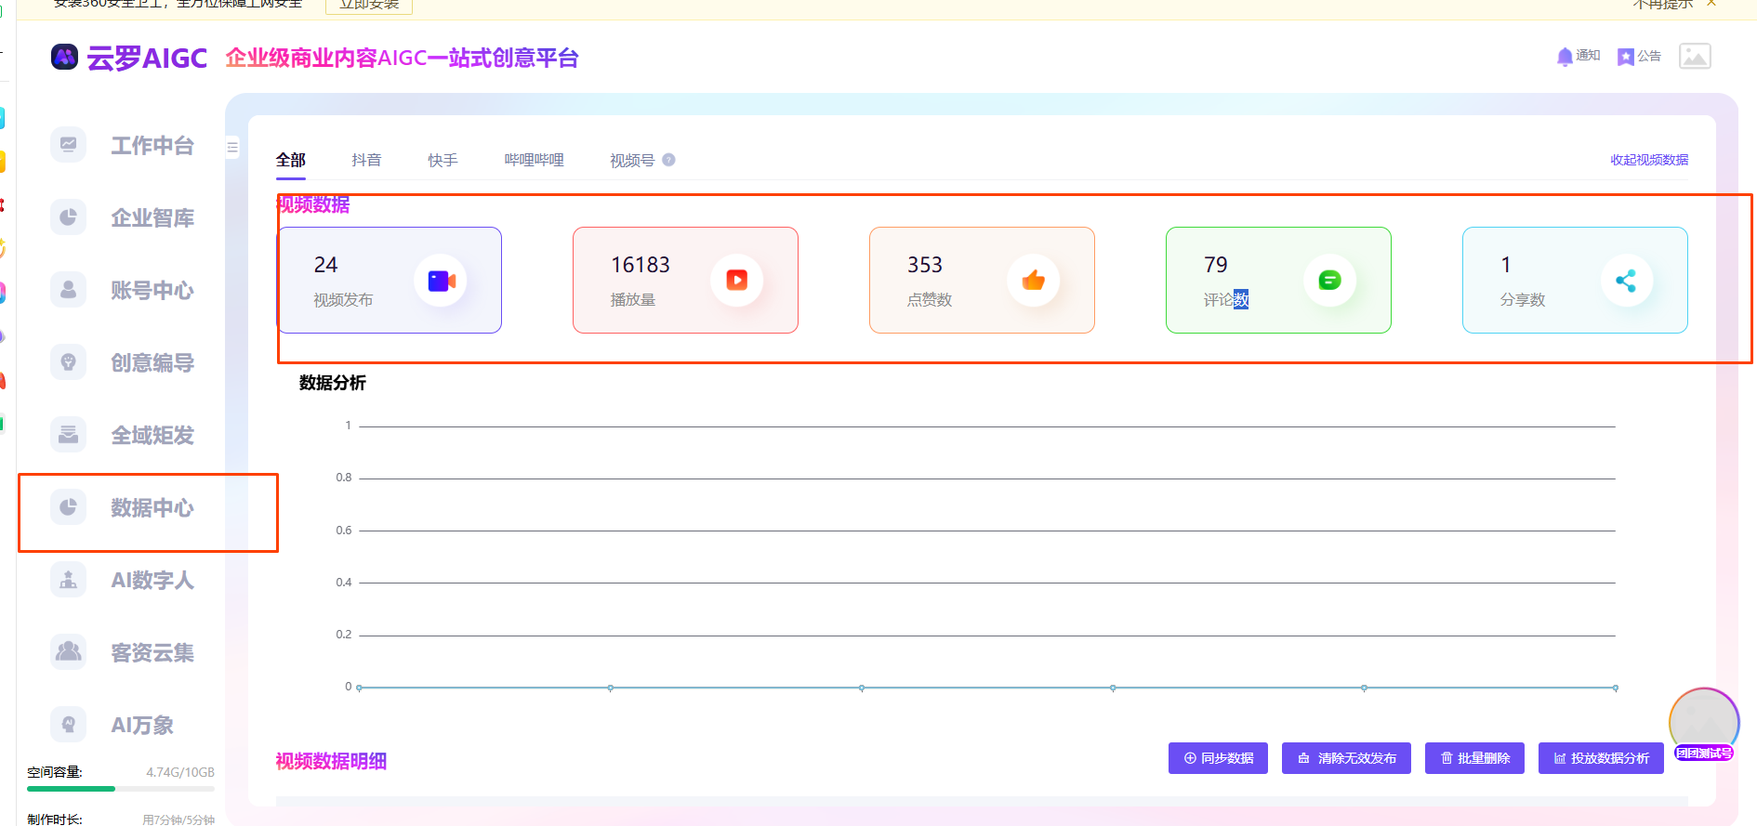
Task: Click the green comment icon in 评论数 card
Action: pyautogui.click(x=1329, y=281)
